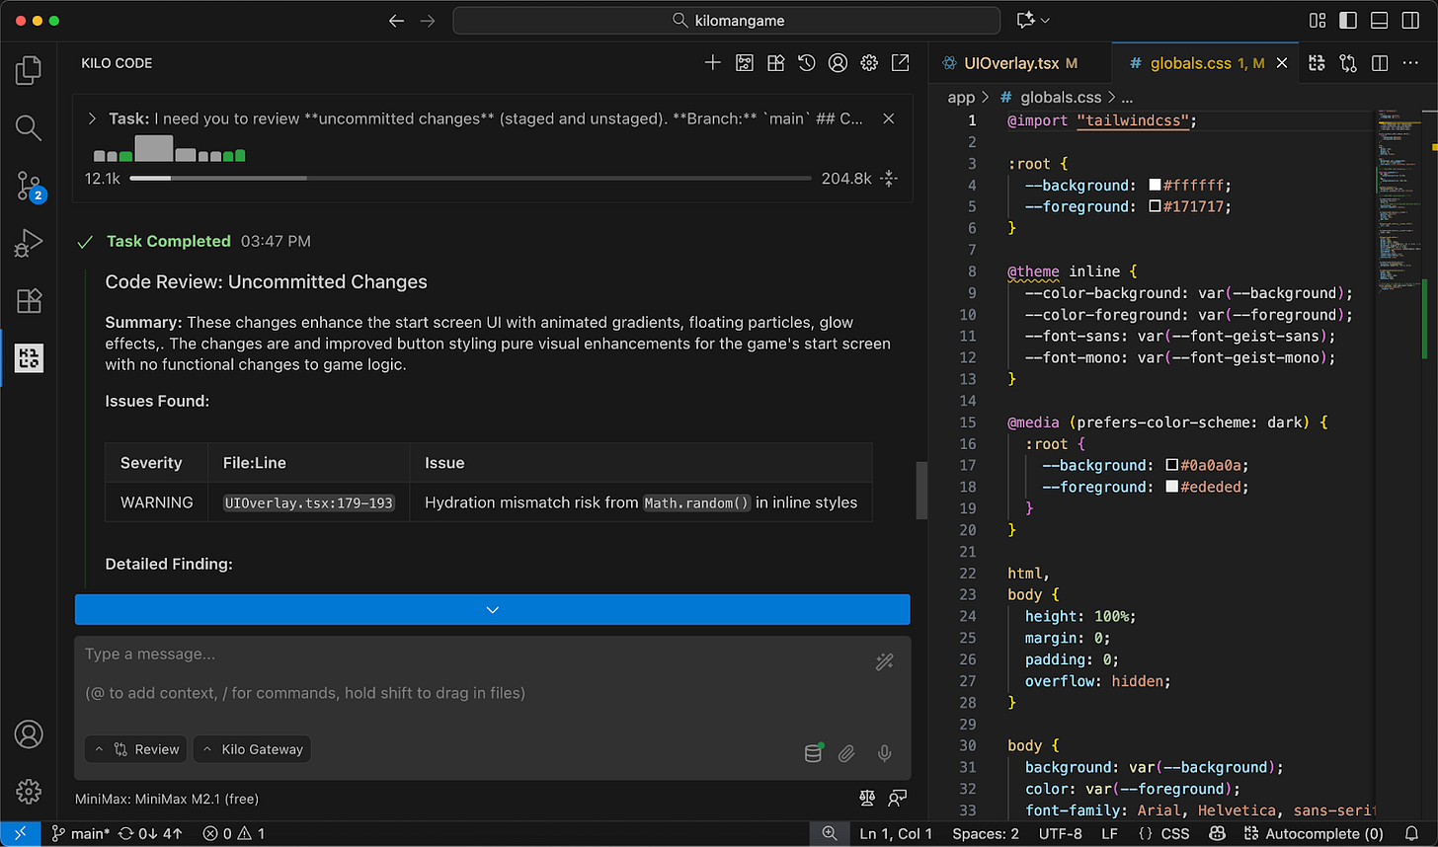Screen dimensions: 1438x847
Task: Open the Explorer view in activity bar
Action: coord(29,70)
